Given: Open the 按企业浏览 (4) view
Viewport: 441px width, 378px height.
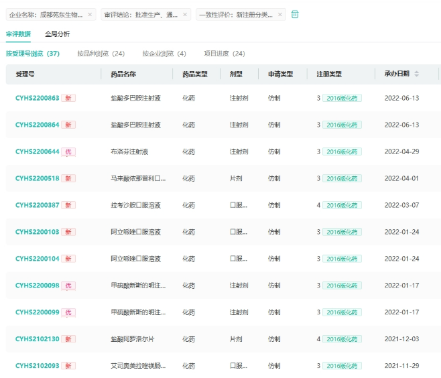Looking at the screenshot, I should tap(164, 54).
